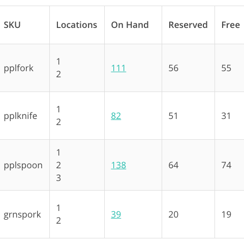Click reserved value 56 for pplfork

(173, 68)
